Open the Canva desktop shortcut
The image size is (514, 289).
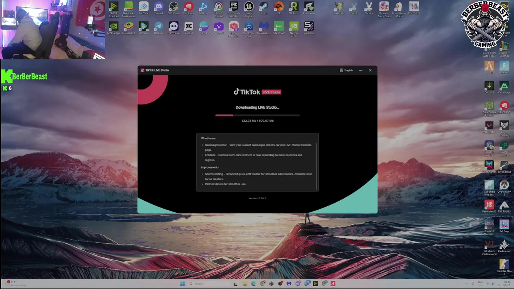tap(204, 28)
